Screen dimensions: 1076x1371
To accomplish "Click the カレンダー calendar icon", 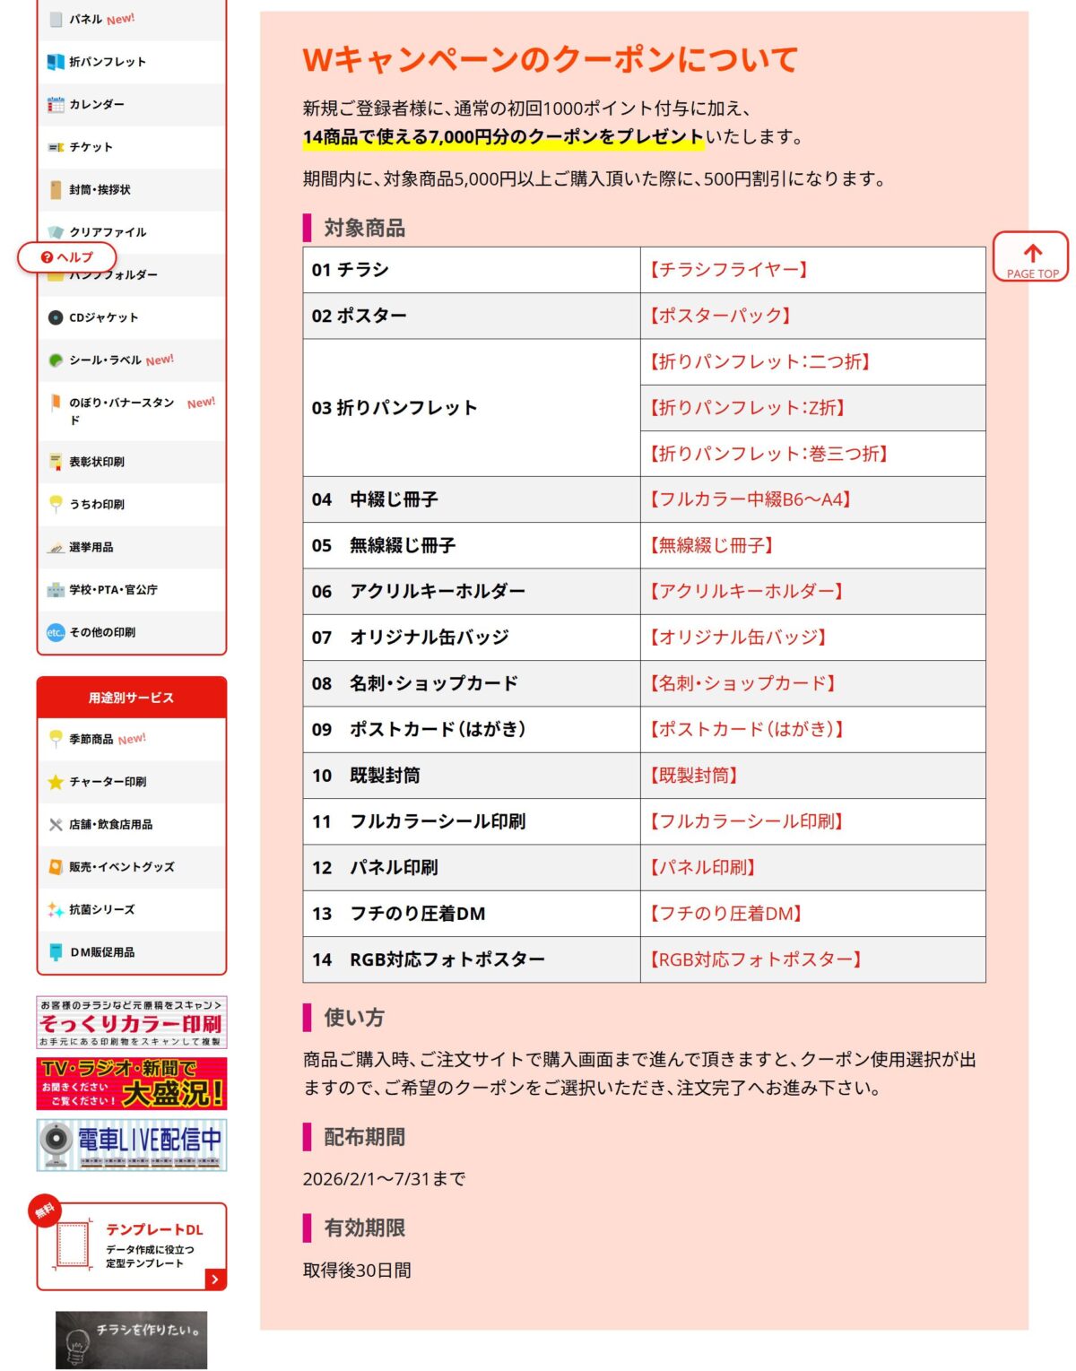I will pos(56,104).
